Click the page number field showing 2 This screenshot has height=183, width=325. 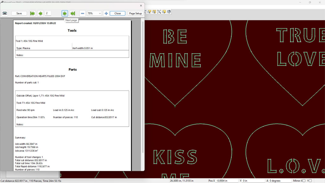48,13
